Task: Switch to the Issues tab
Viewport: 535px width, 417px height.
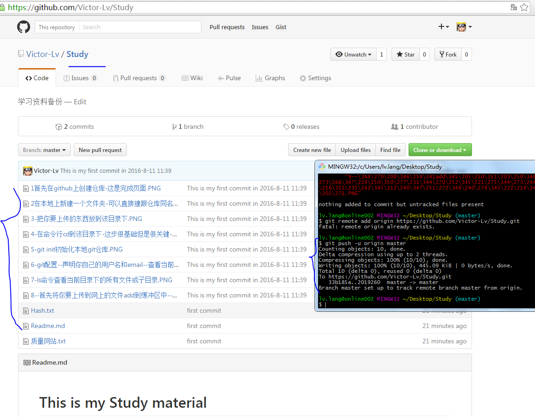Action: click(81, 78)
